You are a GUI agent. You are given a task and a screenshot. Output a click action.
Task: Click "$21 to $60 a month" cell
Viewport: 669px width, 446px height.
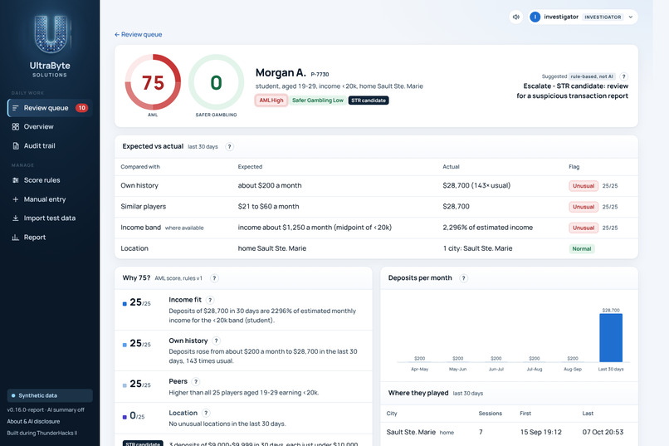[268, 207]
